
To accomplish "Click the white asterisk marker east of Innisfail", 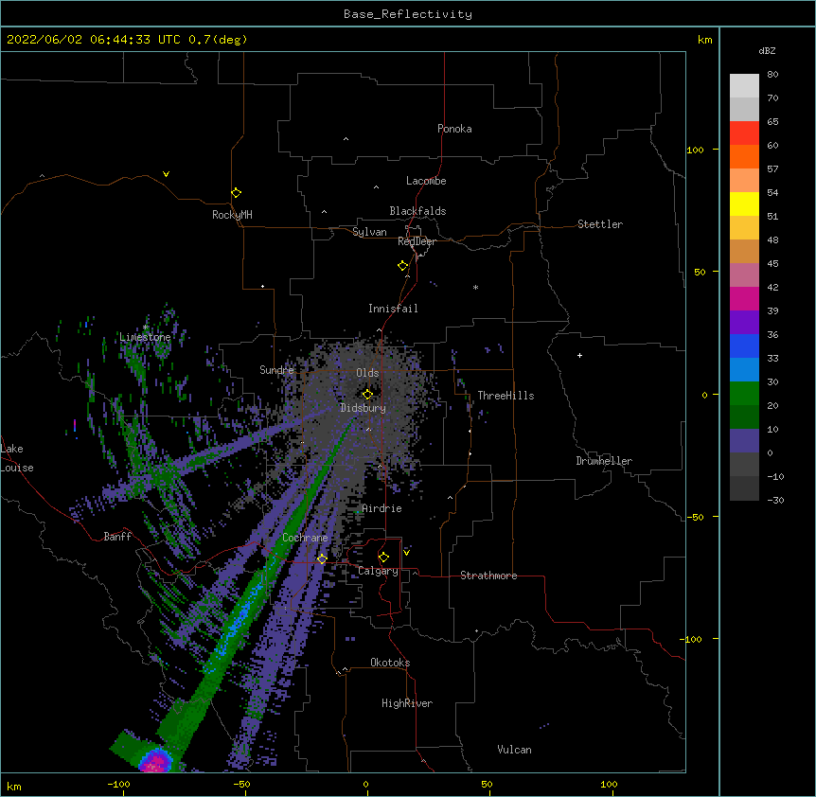I will coord(475,287).
